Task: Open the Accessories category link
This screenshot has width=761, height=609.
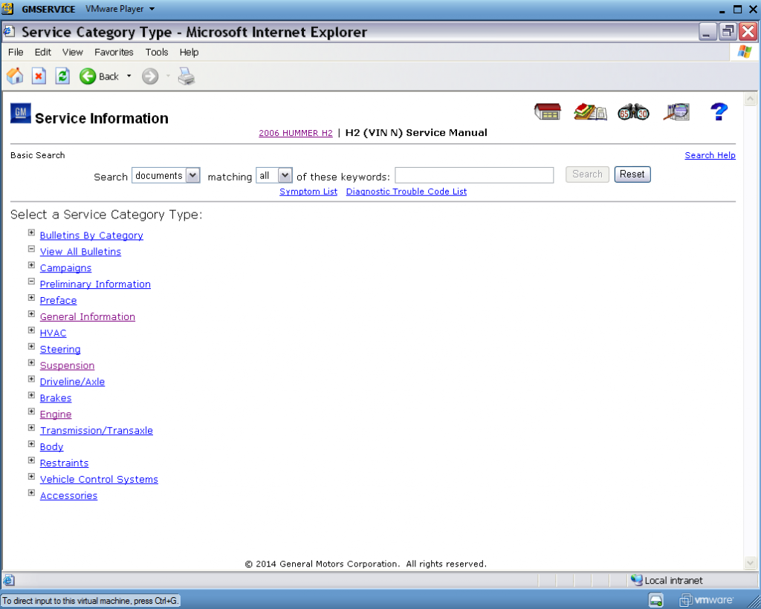Action: (x=68, y=495)
